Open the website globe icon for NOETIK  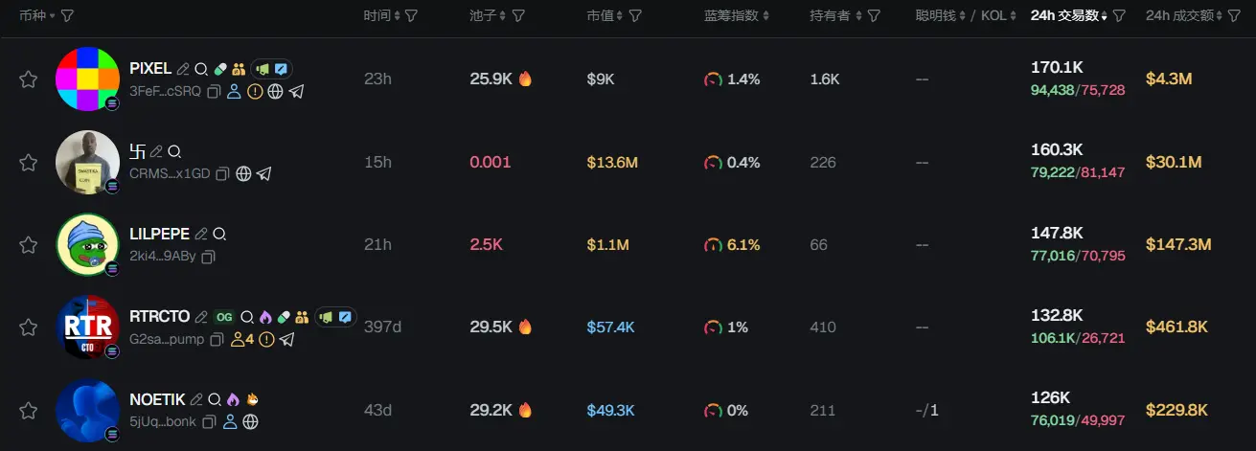pyautogui.click(x=251, y=421)
